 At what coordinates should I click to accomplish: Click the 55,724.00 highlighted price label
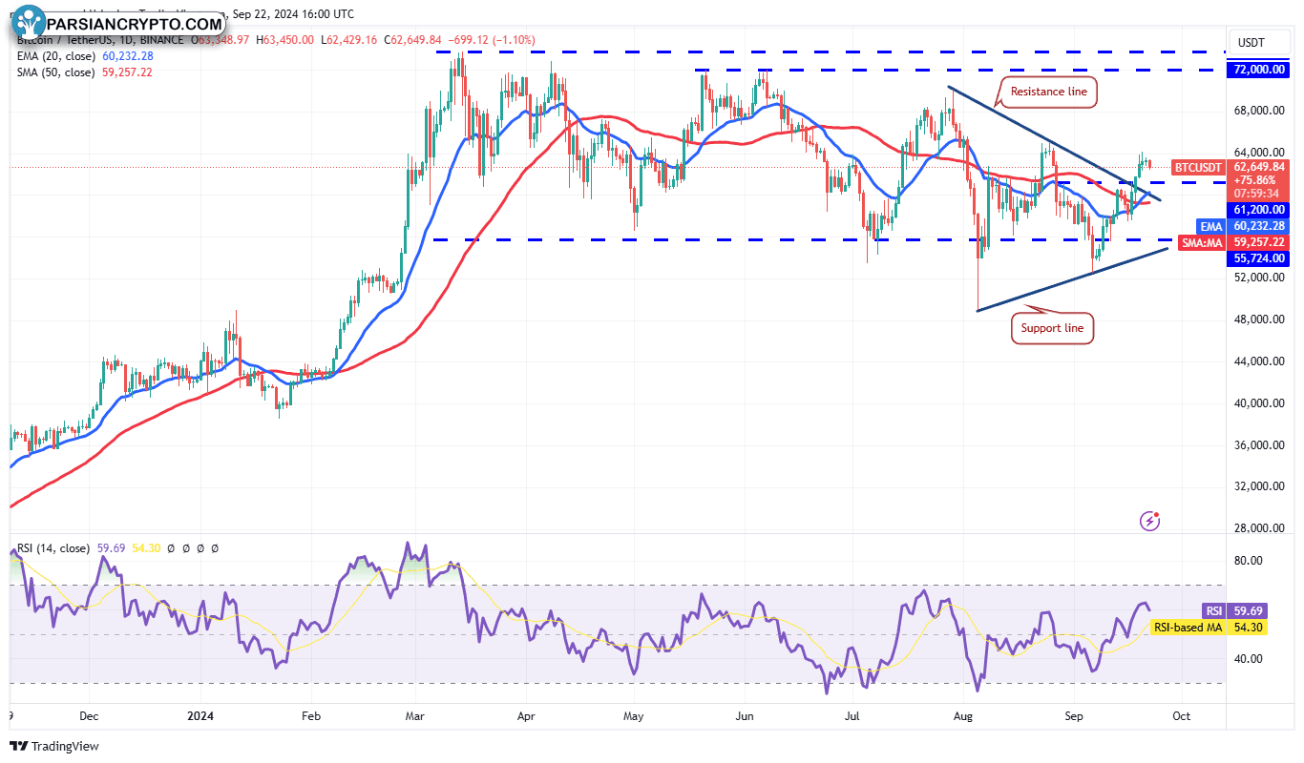pos(1260,258)
